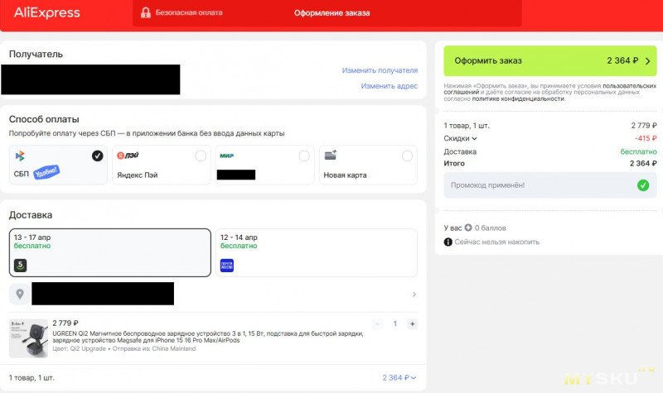This screenshot has height=393, width=663.
Task: Click the green promo code applied checkmark
Action: click(x=642, y=185)
